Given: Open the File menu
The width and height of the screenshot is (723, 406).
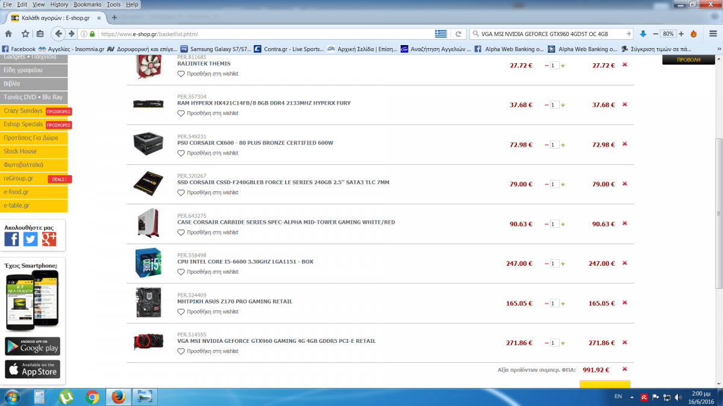Looking at the screenshot, I should 8,4.
